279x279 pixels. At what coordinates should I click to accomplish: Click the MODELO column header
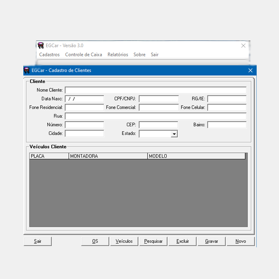(x=196, y=156)
